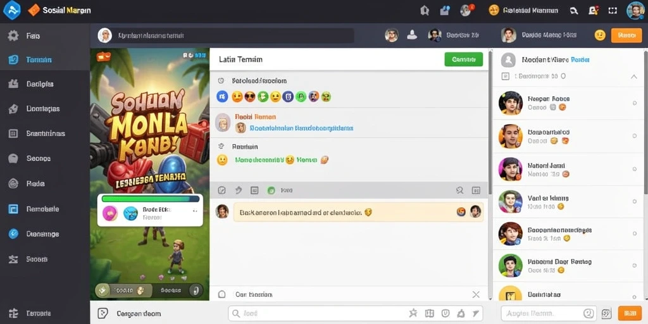Toggle the status circle on sixth contact row
Image resolution: width=648 pixels, height=324 pixels.
[x=635, y=266]
